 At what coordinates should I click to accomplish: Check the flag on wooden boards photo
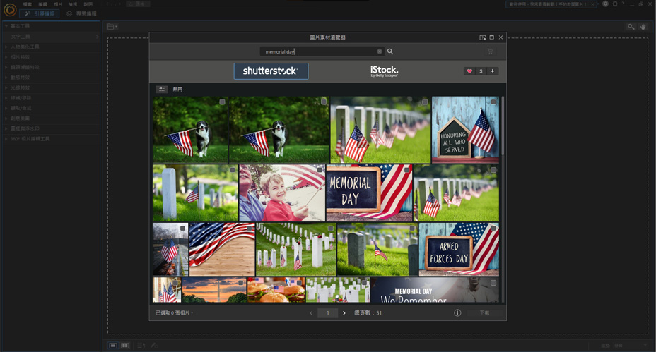coord(250,229)
